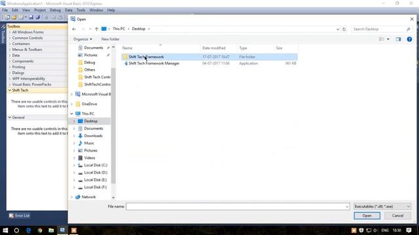Select Others folder in navigation pane
This screenshot has height=235, width=419.
point(90,70)
